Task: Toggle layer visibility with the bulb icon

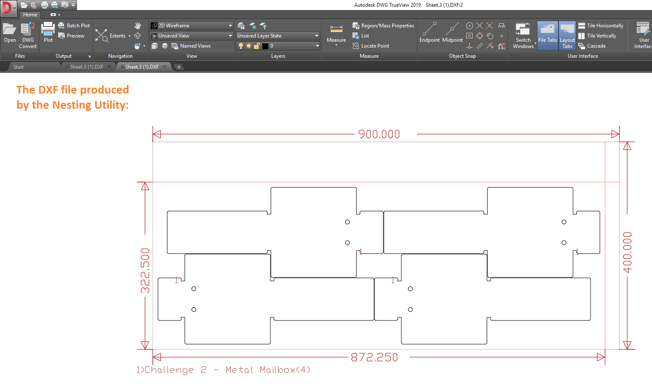Action: (x=240, y=46)
